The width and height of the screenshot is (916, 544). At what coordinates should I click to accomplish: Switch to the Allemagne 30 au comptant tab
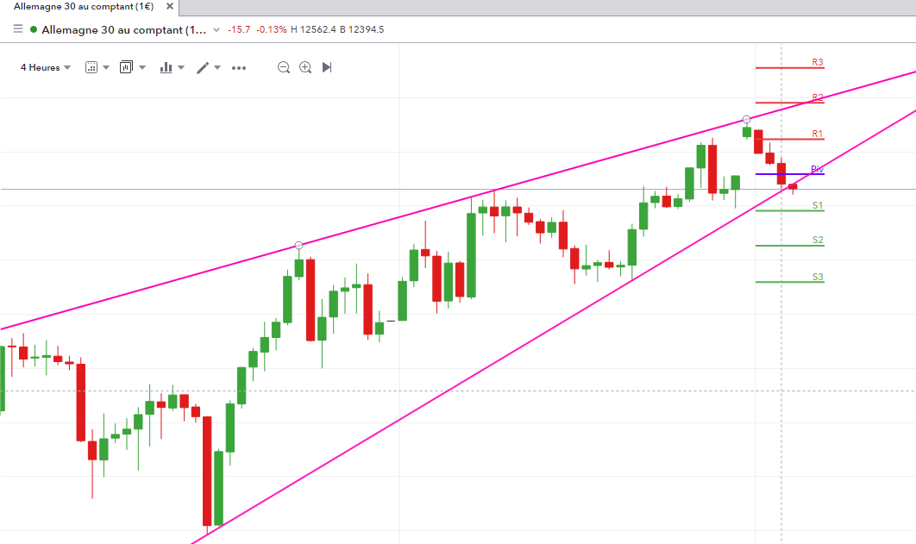click(82, 6)
